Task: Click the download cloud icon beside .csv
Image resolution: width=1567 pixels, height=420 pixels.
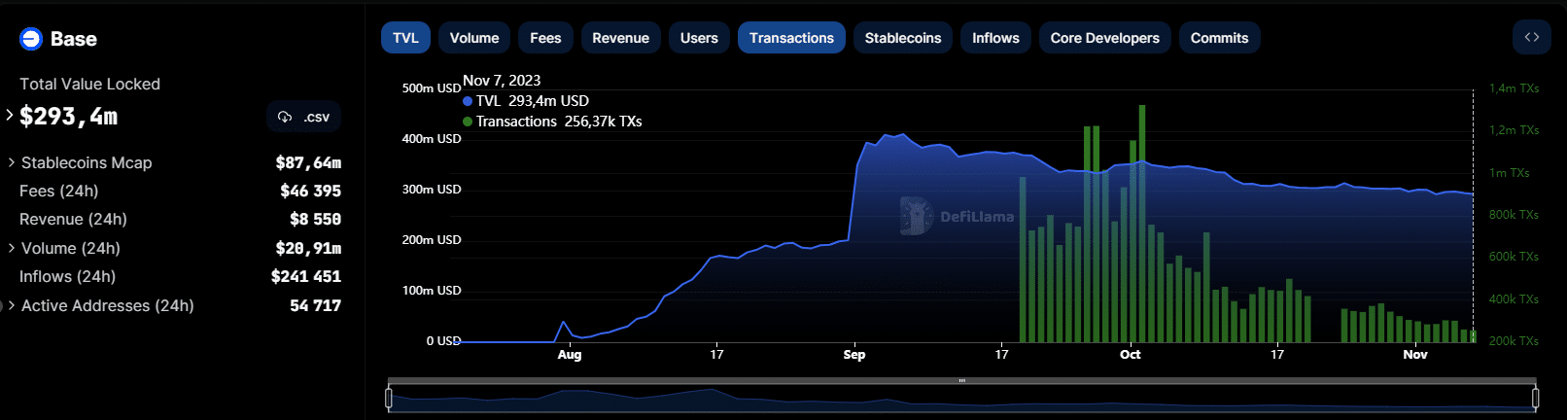Action: tap(285, 117)
